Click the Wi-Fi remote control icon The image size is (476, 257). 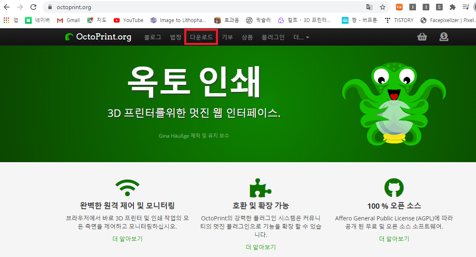pos(128,188)
